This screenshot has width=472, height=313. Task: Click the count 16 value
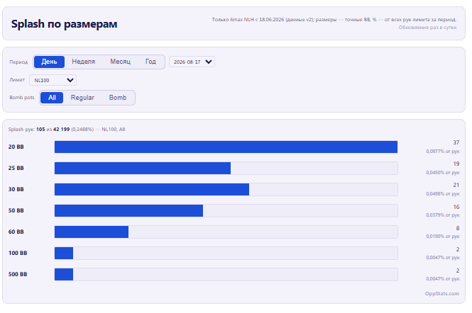coord(456,207)
